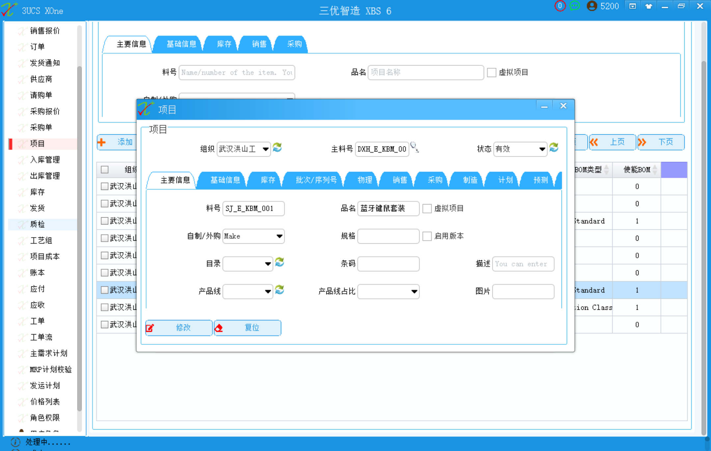The width and height of the screenshot is (711, 451).
Task: Click the 图片 picture field
Action: coord(523,291)
